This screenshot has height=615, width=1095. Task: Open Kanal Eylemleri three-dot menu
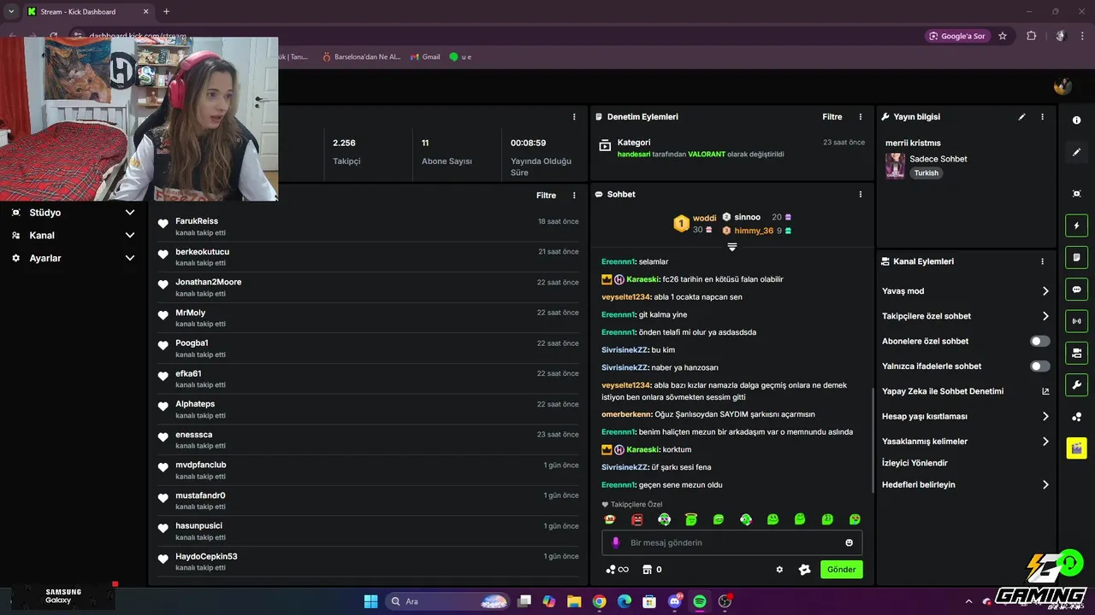1042,261
